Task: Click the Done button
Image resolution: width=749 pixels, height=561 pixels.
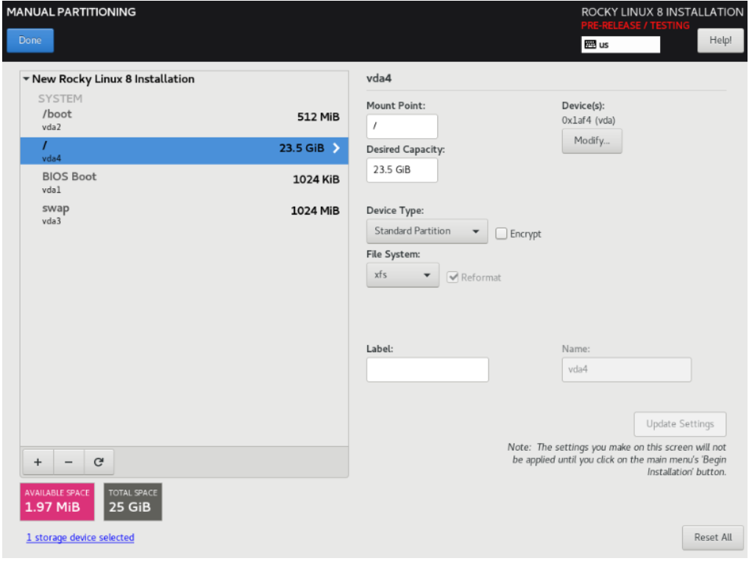Action: point(30,40)
